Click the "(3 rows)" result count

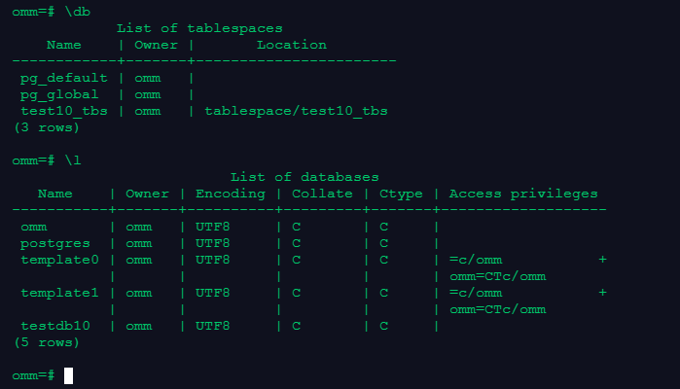coord(47,127)
